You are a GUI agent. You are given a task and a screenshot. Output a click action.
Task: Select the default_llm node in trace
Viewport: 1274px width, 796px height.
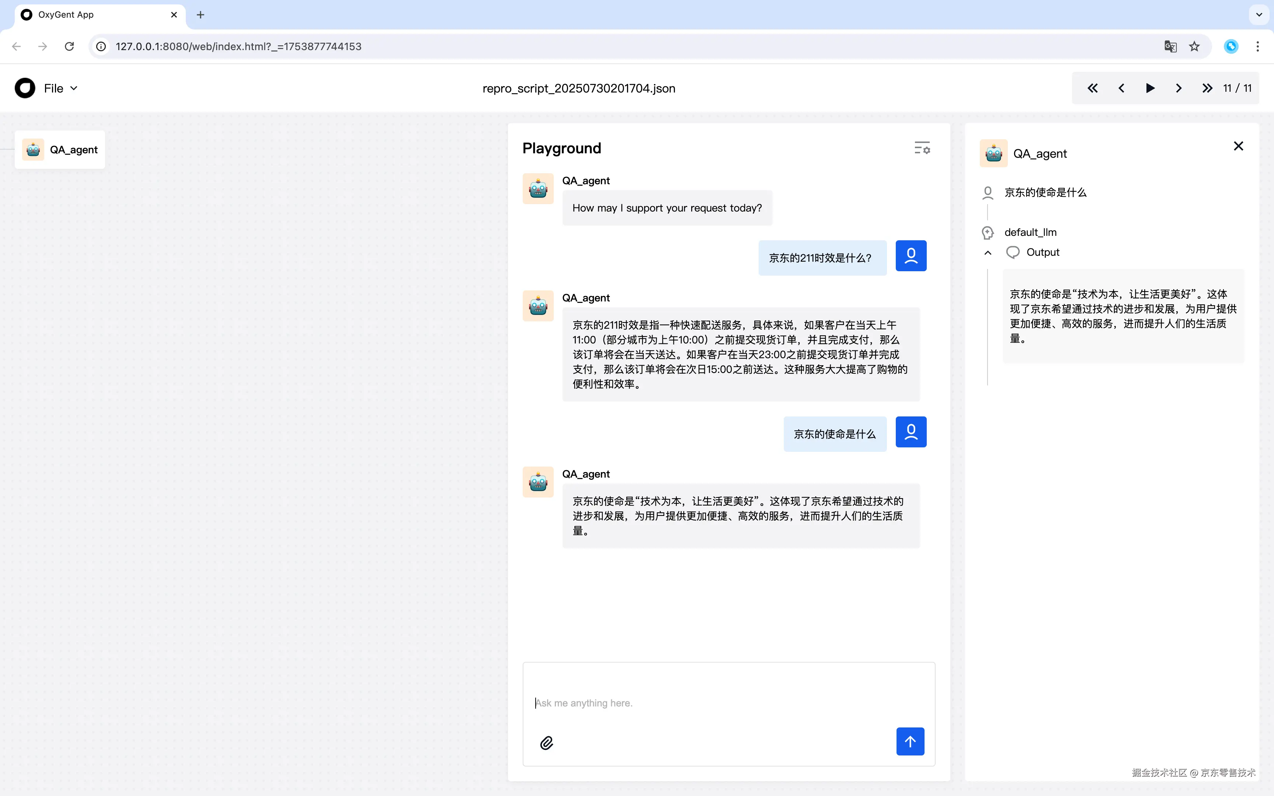(1030, 232)
